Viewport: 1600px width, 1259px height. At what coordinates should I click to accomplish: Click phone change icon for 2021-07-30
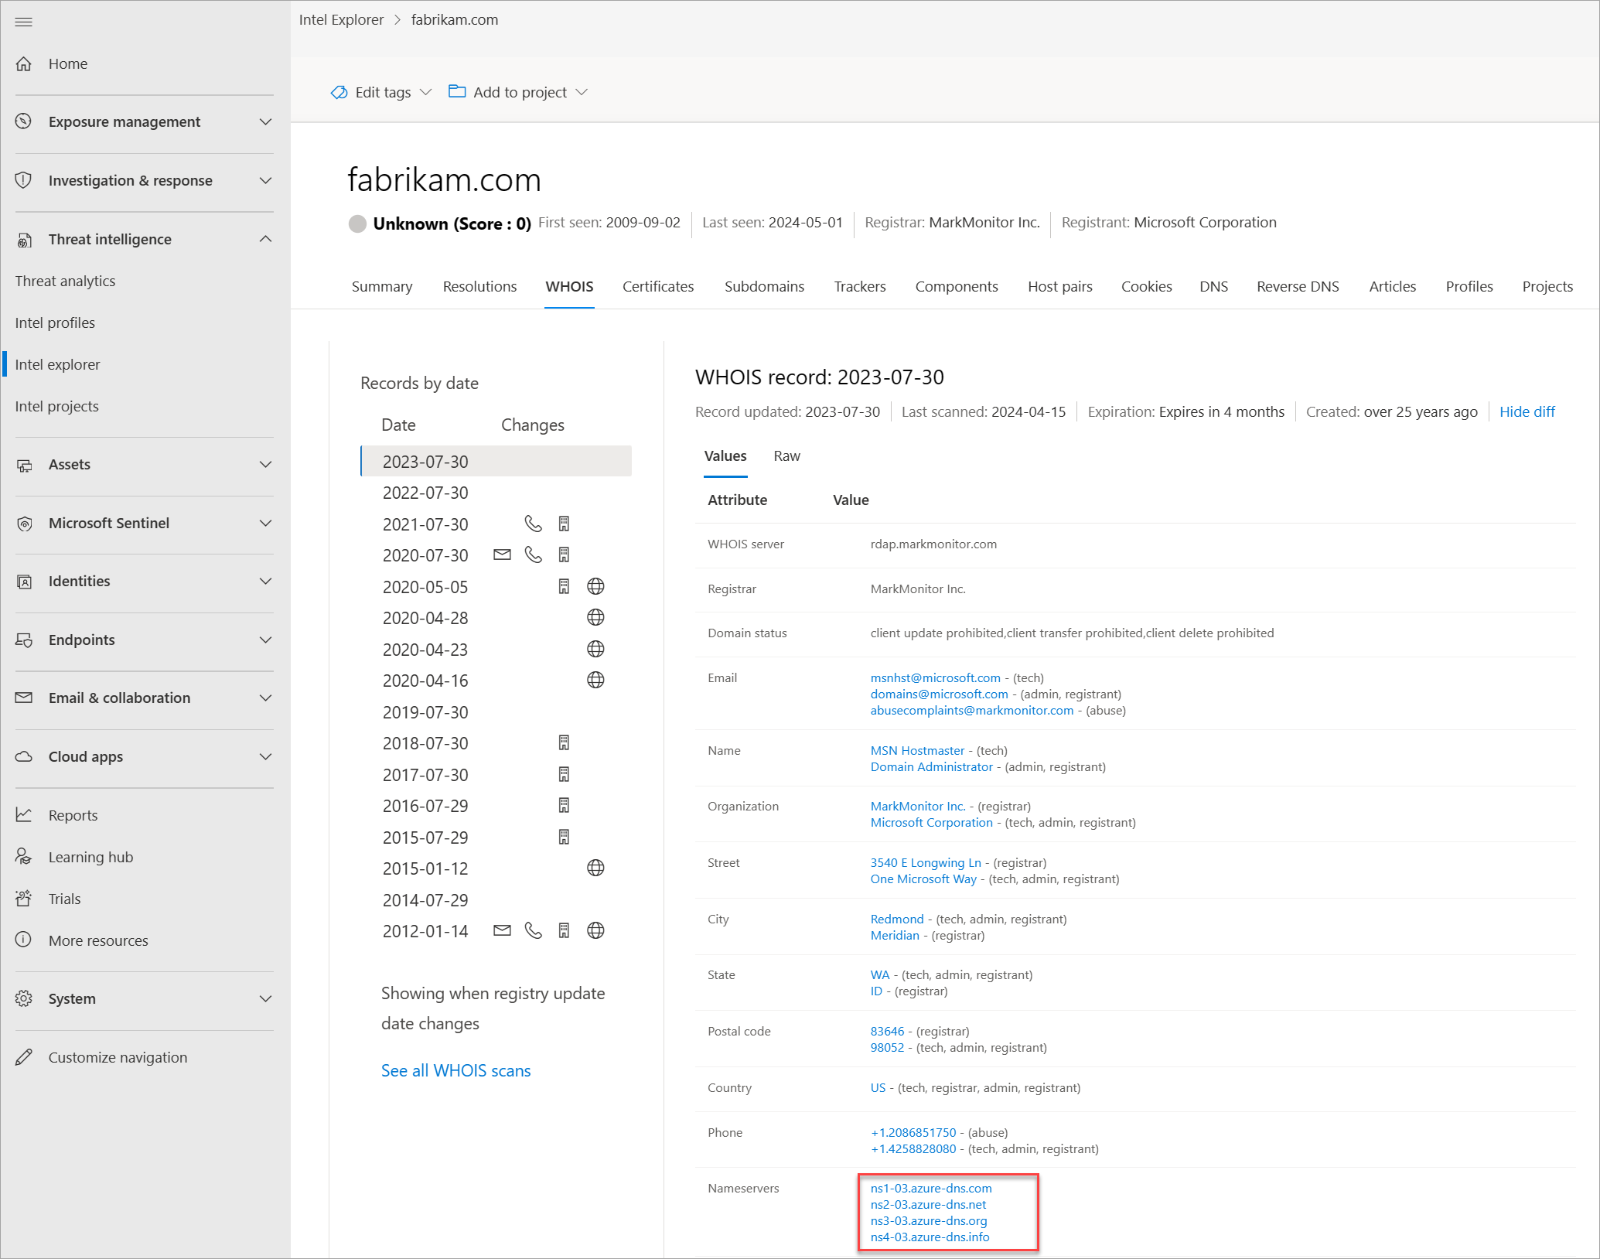(534, 524)
